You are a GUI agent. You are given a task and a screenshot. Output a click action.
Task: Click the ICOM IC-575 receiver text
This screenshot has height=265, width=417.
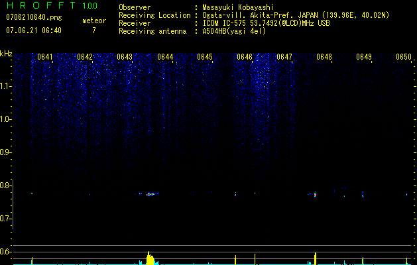click(x=266, y=23)
